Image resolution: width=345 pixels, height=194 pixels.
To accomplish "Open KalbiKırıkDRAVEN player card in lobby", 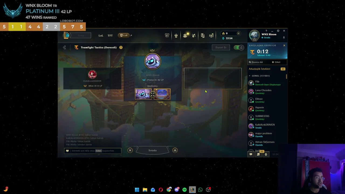I will 92,78.
